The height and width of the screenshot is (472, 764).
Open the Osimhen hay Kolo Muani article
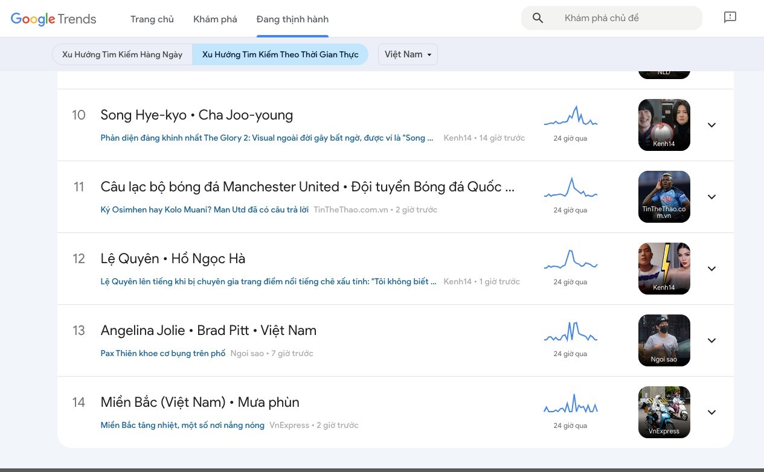pos(205,209)
